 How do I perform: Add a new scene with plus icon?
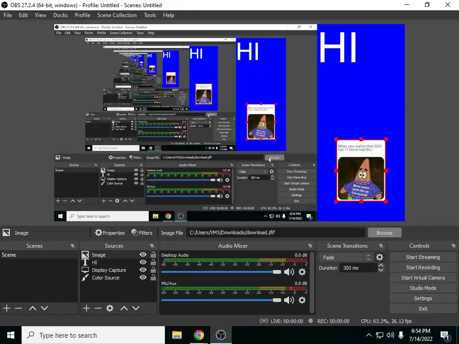[7, 308]
